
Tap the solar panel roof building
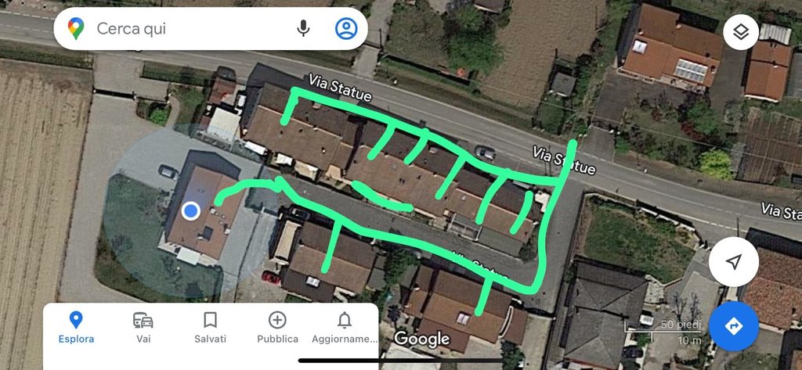click(671, 46)
